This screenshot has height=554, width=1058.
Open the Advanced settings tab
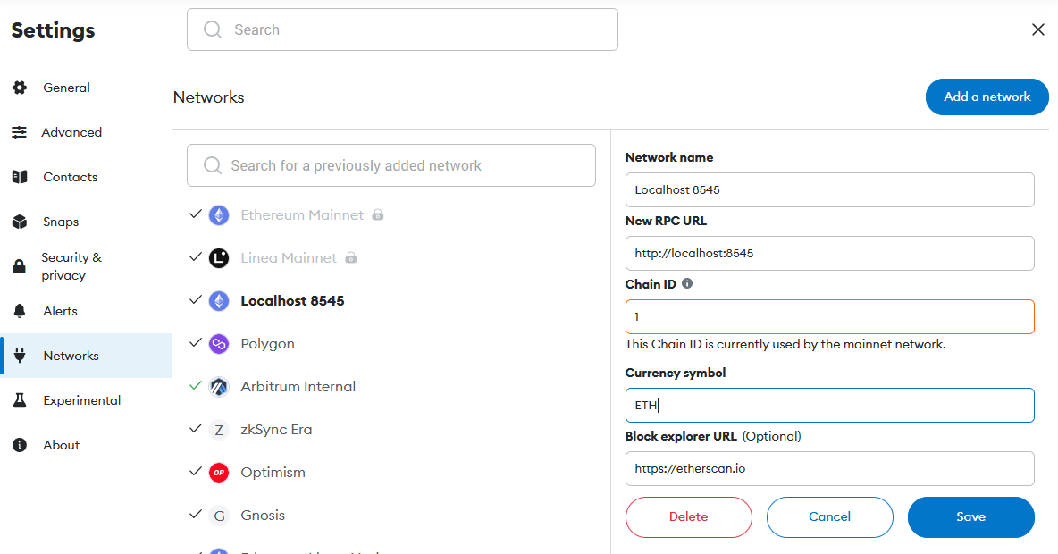tap(71, 132)
